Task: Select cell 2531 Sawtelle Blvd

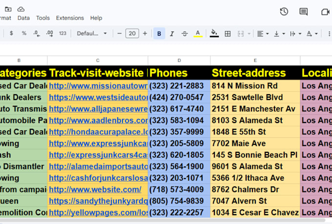Action: point(255,98)
